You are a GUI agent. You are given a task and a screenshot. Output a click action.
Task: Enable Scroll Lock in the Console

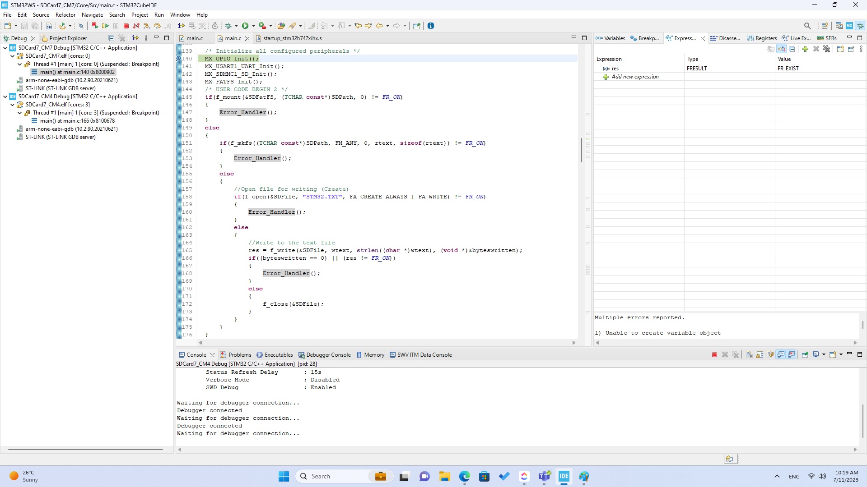click(x=759, y=355)
